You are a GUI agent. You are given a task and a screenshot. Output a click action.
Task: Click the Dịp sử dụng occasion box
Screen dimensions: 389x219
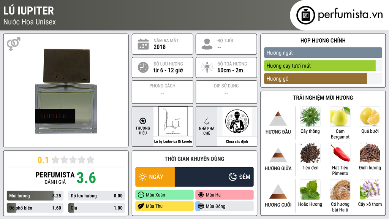click(226, 92)
